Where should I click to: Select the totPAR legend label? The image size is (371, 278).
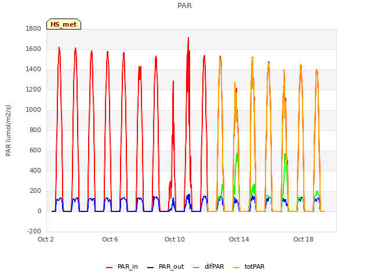click(254, 266)
